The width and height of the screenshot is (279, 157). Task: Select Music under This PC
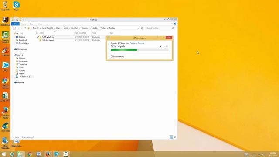pyautogui.click(x=21, y=68)
